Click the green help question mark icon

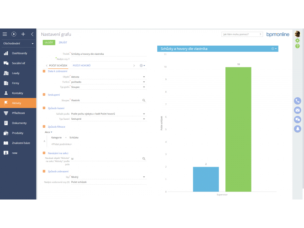click(x=298, y=46)
